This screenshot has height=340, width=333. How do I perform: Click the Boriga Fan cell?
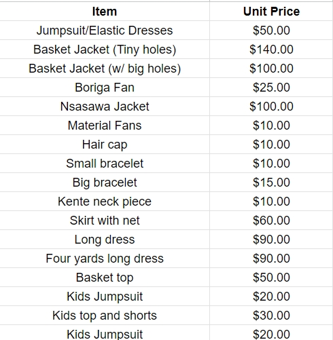point(105,88)
